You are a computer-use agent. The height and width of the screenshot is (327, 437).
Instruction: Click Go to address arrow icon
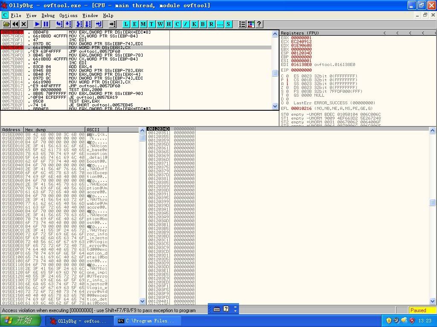(x=112, y=24)
